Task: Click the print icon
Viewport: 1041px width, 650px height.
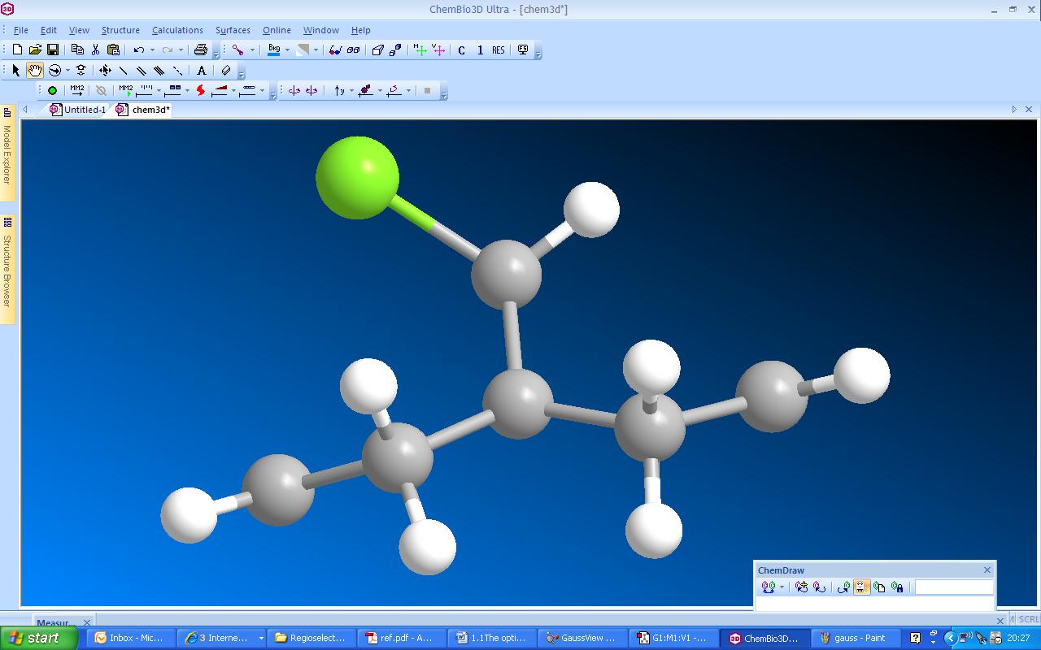Action: pyautogui.click(x=201, y=50)
